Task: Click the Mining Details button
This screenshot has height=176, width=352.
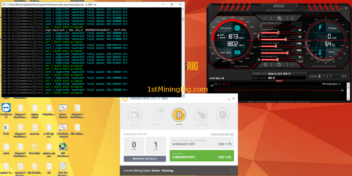Action: [x=145, y=159]
